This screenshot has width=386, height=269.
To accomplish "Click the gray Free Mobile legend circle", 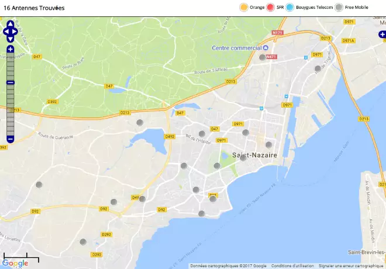I will [339, 8].
